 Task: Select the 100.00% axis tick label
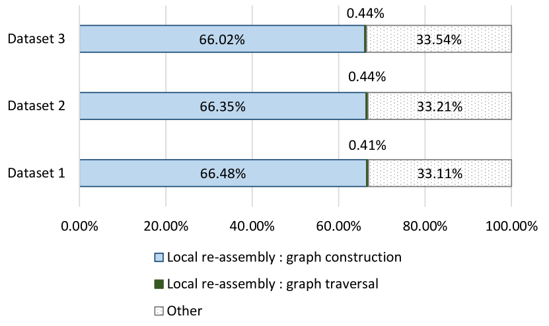pos(511,226)
